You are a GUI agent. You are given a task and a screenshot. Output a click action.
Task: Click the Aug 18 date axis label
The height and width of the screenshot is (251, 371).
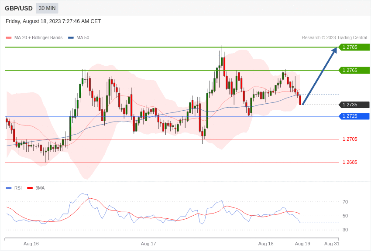click(266, 244)
